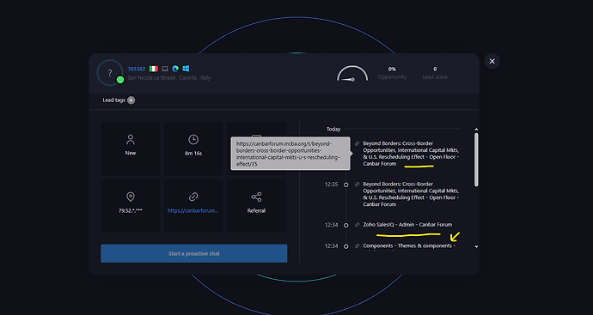This screenshot has height=315, width=593.
Task: Close the visitor details popup
Action: coord(492,61)
